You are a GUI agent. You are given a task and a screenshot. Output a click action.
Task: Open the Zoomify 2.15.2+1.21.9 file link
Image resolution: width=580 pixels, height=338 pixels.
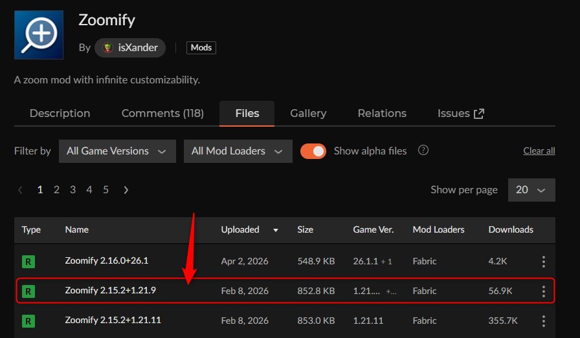click(x=110, y=291)
